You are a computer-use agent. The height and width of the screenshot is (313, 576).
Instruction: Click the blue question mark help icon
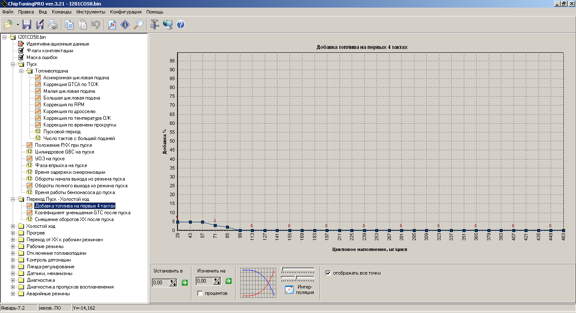(x=180, y=24)
